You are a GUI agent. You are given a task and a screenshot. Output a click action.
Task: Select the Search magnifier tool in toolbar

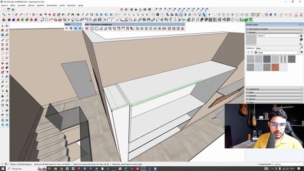[4, 15]
